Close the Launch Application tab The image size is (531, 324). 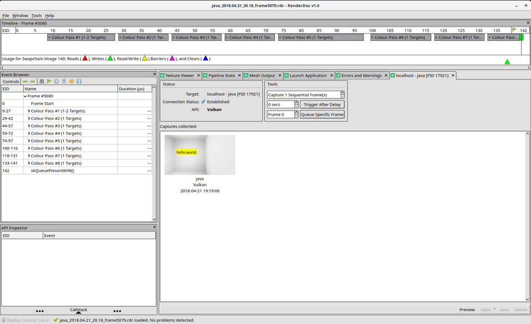click(331, 76)
